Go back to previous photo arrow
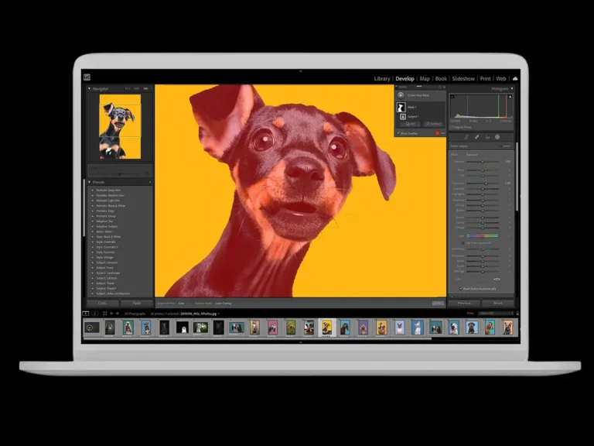This screenshot has height=446, width=594. [x=111, y=314]
